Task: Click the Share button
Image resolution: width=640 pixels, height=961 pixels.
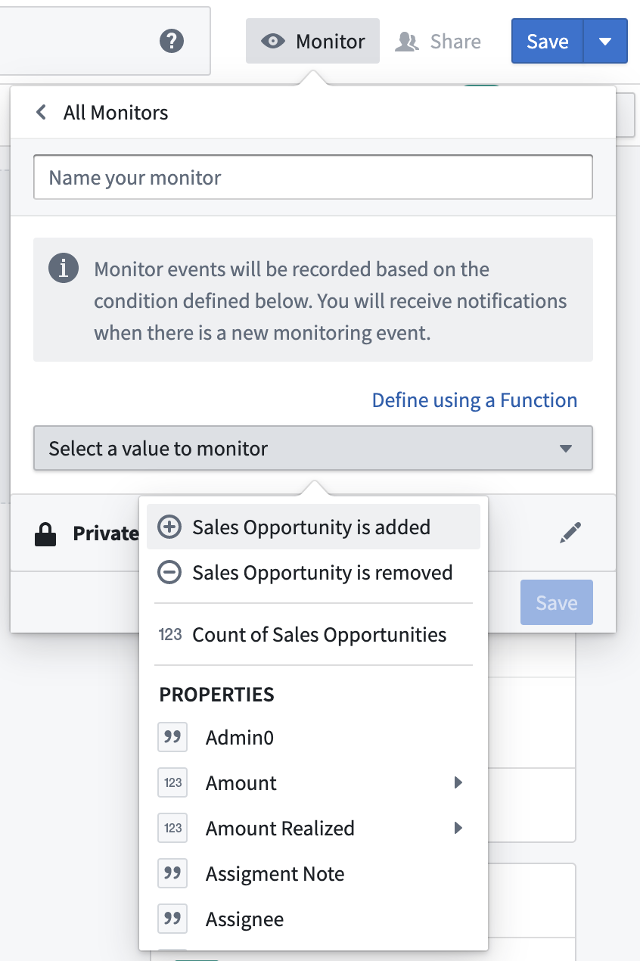Action: point(438,41)
